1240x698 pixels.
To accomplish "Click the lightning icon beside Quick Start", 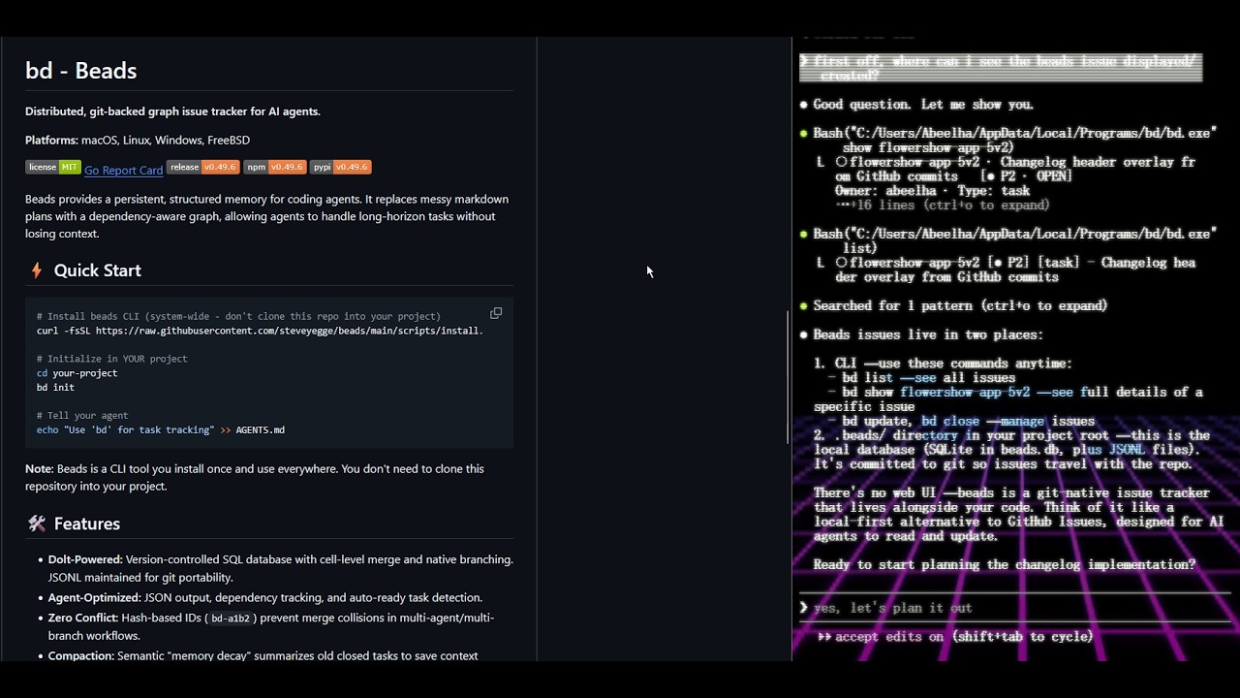I will click(x=37, y=270).
